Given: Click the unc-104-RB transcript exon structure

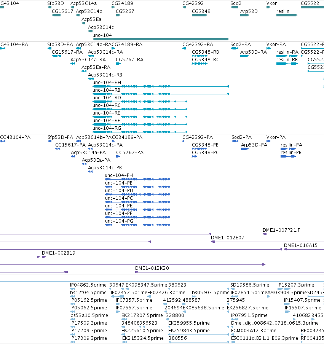Looking at the screenshot, I should click(x=161, y=94).
